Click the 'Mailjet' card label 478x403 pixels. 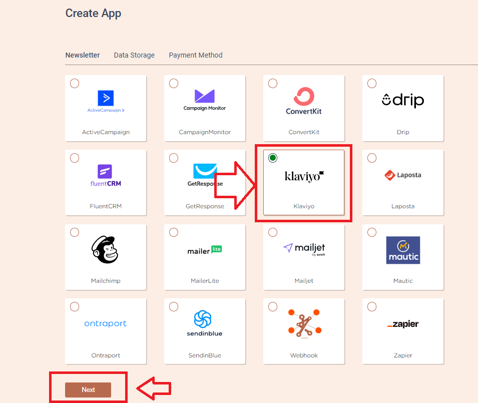coord(304,281)
